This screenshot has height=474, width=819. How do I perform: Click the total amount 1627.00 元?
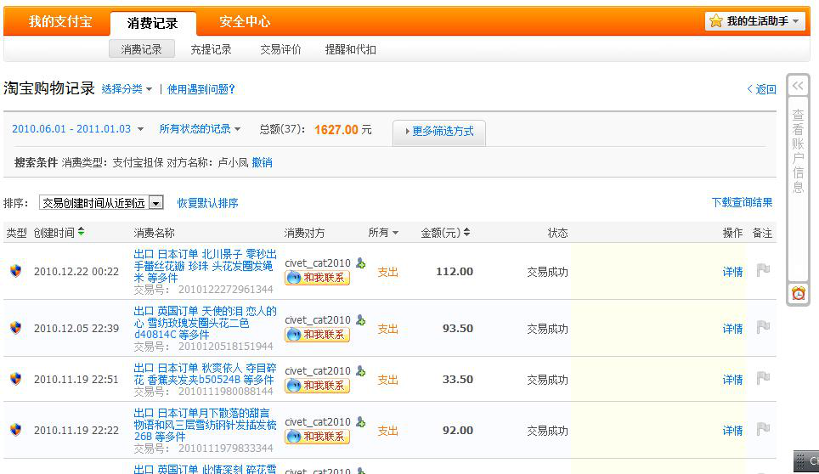click(x=342, y=129)
